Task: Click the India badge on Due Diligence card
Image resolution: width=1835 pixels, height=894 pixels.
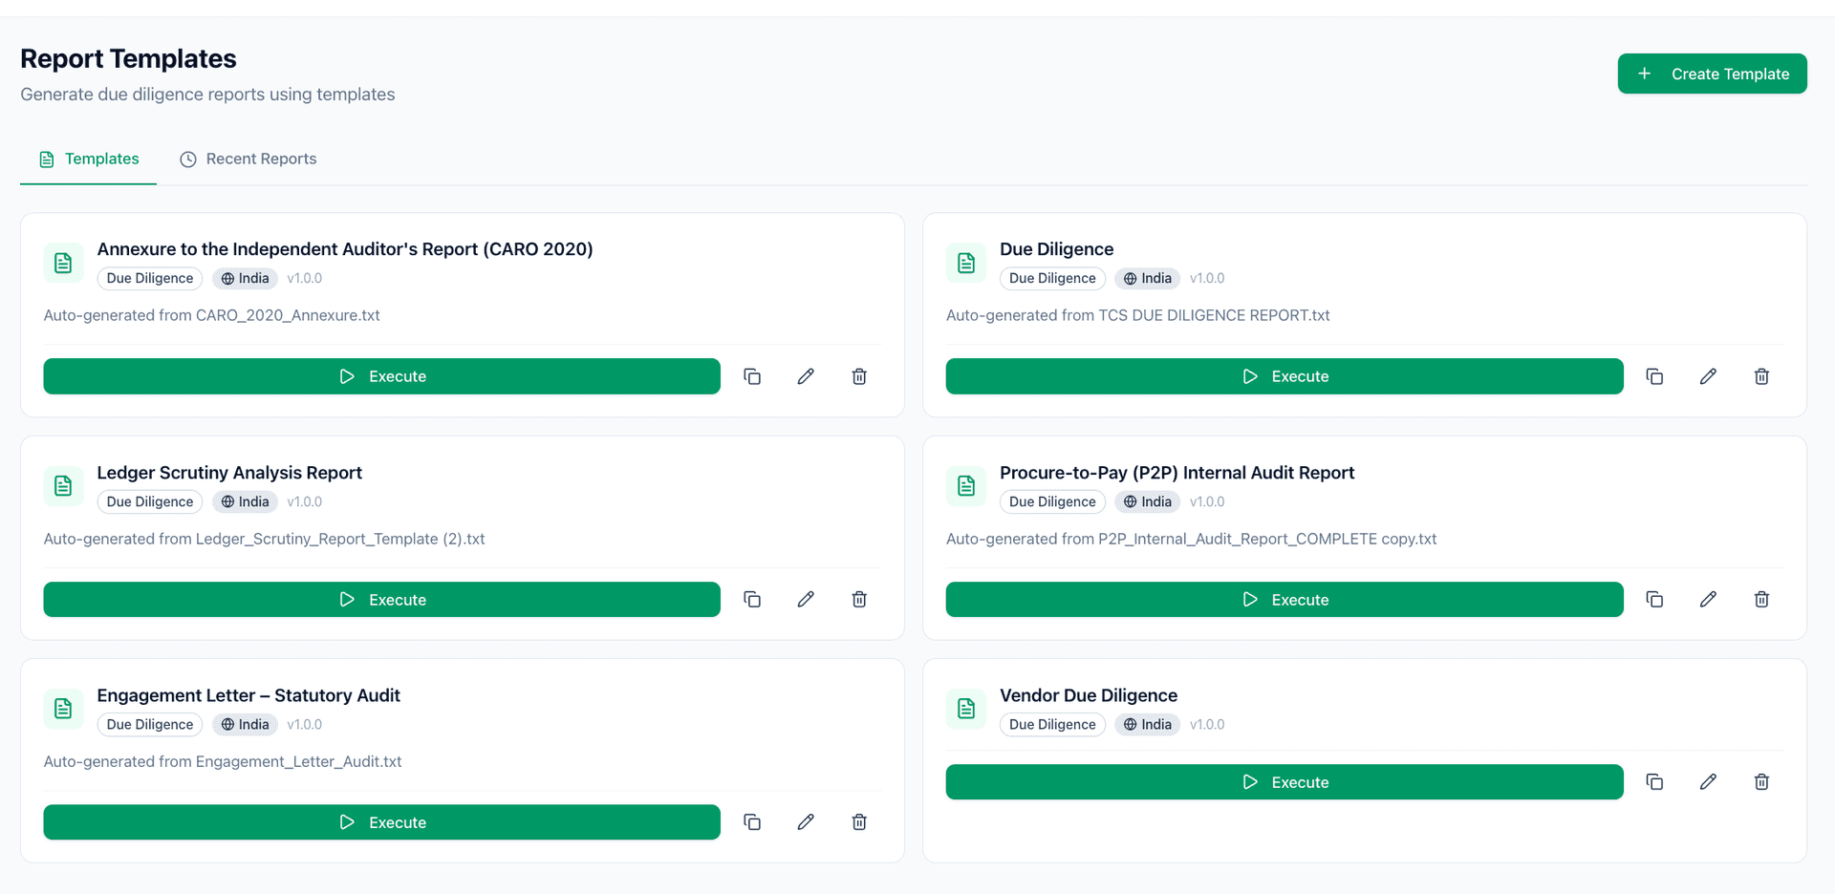Action: tap(1147, 278)
